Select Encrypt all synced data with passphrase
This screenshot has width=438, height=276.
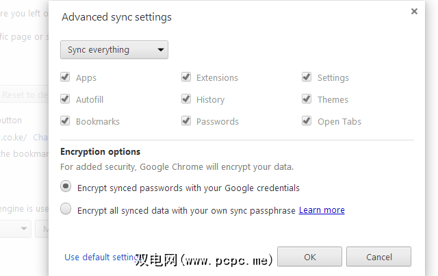[66, 210]
